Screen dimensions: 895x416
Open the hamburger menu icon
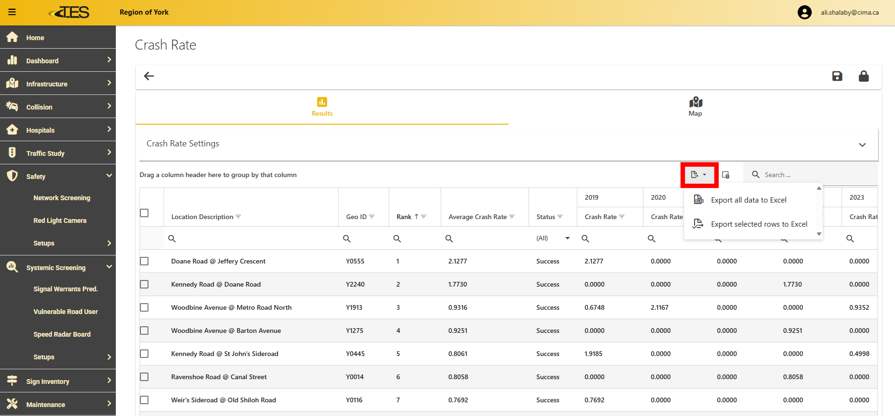12,12
